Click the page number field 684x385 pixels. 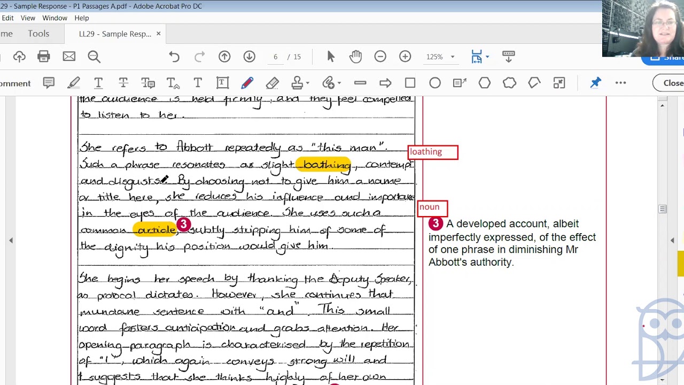coord(276,57)
